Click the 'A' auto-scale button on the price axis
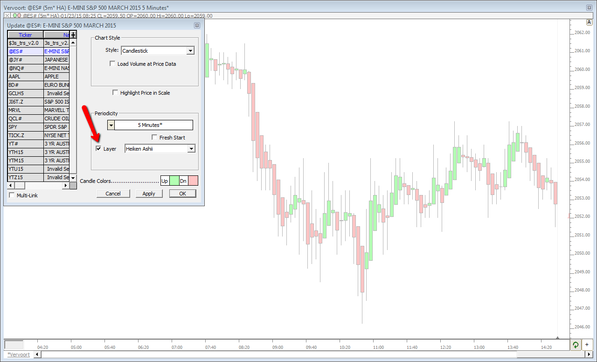Viewport: 597px width, 362px height. pyautogui.click(x=589, y=22)
